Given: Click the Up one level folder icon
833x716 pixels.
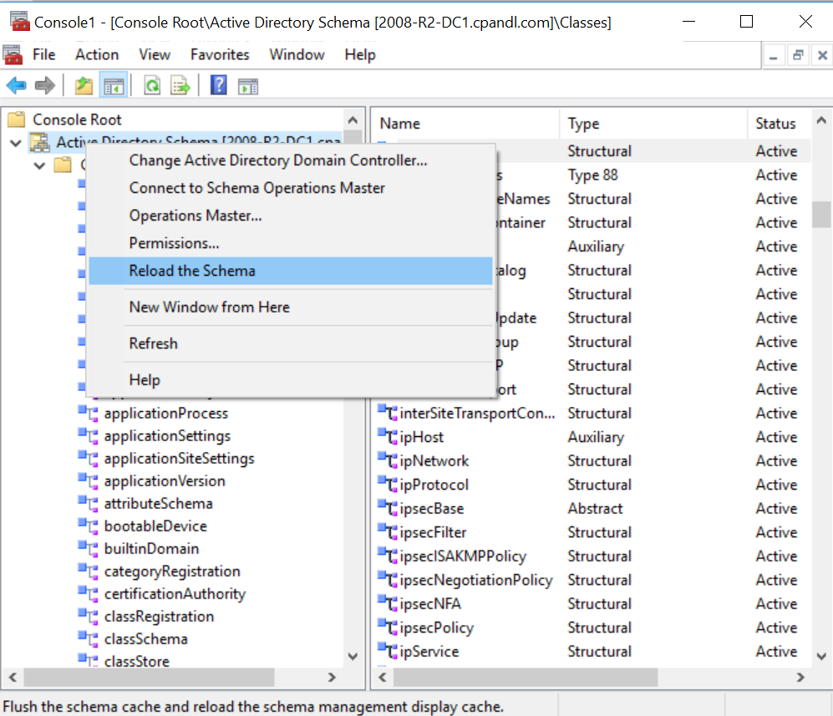Looking at the screenshot, I should coord(84,85).
